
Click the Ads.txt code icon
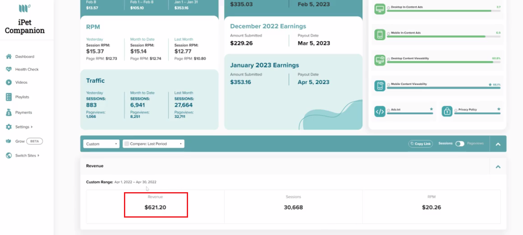click(380, 112)
